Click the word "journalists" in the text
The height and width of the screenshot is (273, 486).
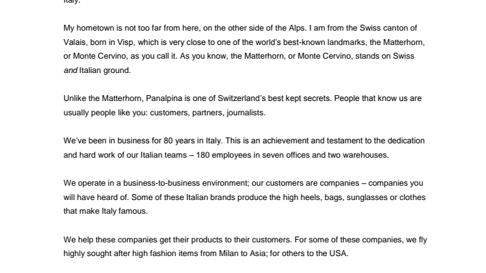(x=246, y=113)
